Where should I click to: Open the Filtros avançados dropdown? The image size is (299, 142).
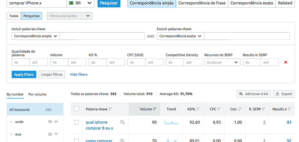click(x=70, y=16)
